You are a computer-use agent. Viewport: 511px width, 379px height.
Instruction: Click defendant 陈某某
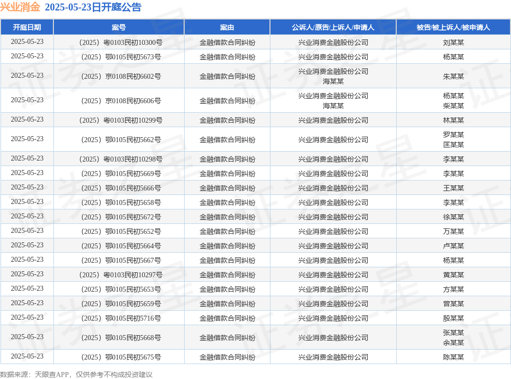pos(453,357)
